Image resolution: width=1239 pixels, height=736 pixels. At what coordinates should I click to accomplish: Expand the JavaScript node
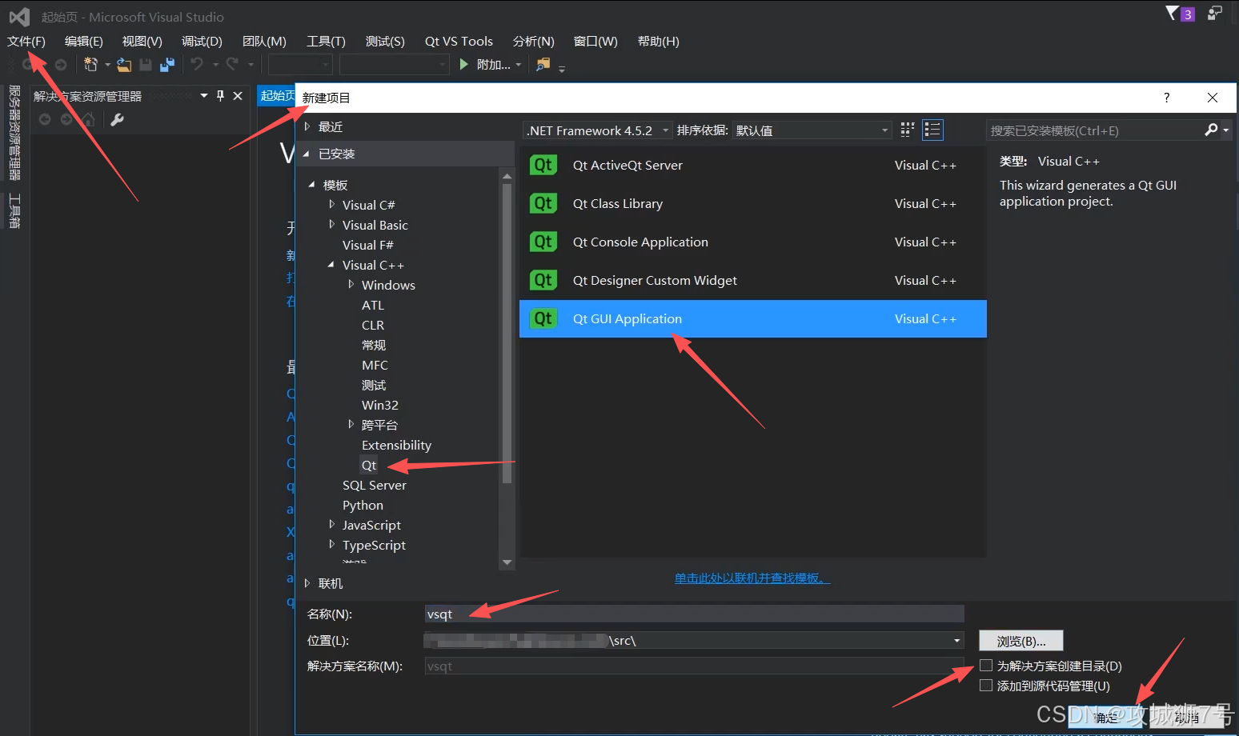(x=332, y=525)
